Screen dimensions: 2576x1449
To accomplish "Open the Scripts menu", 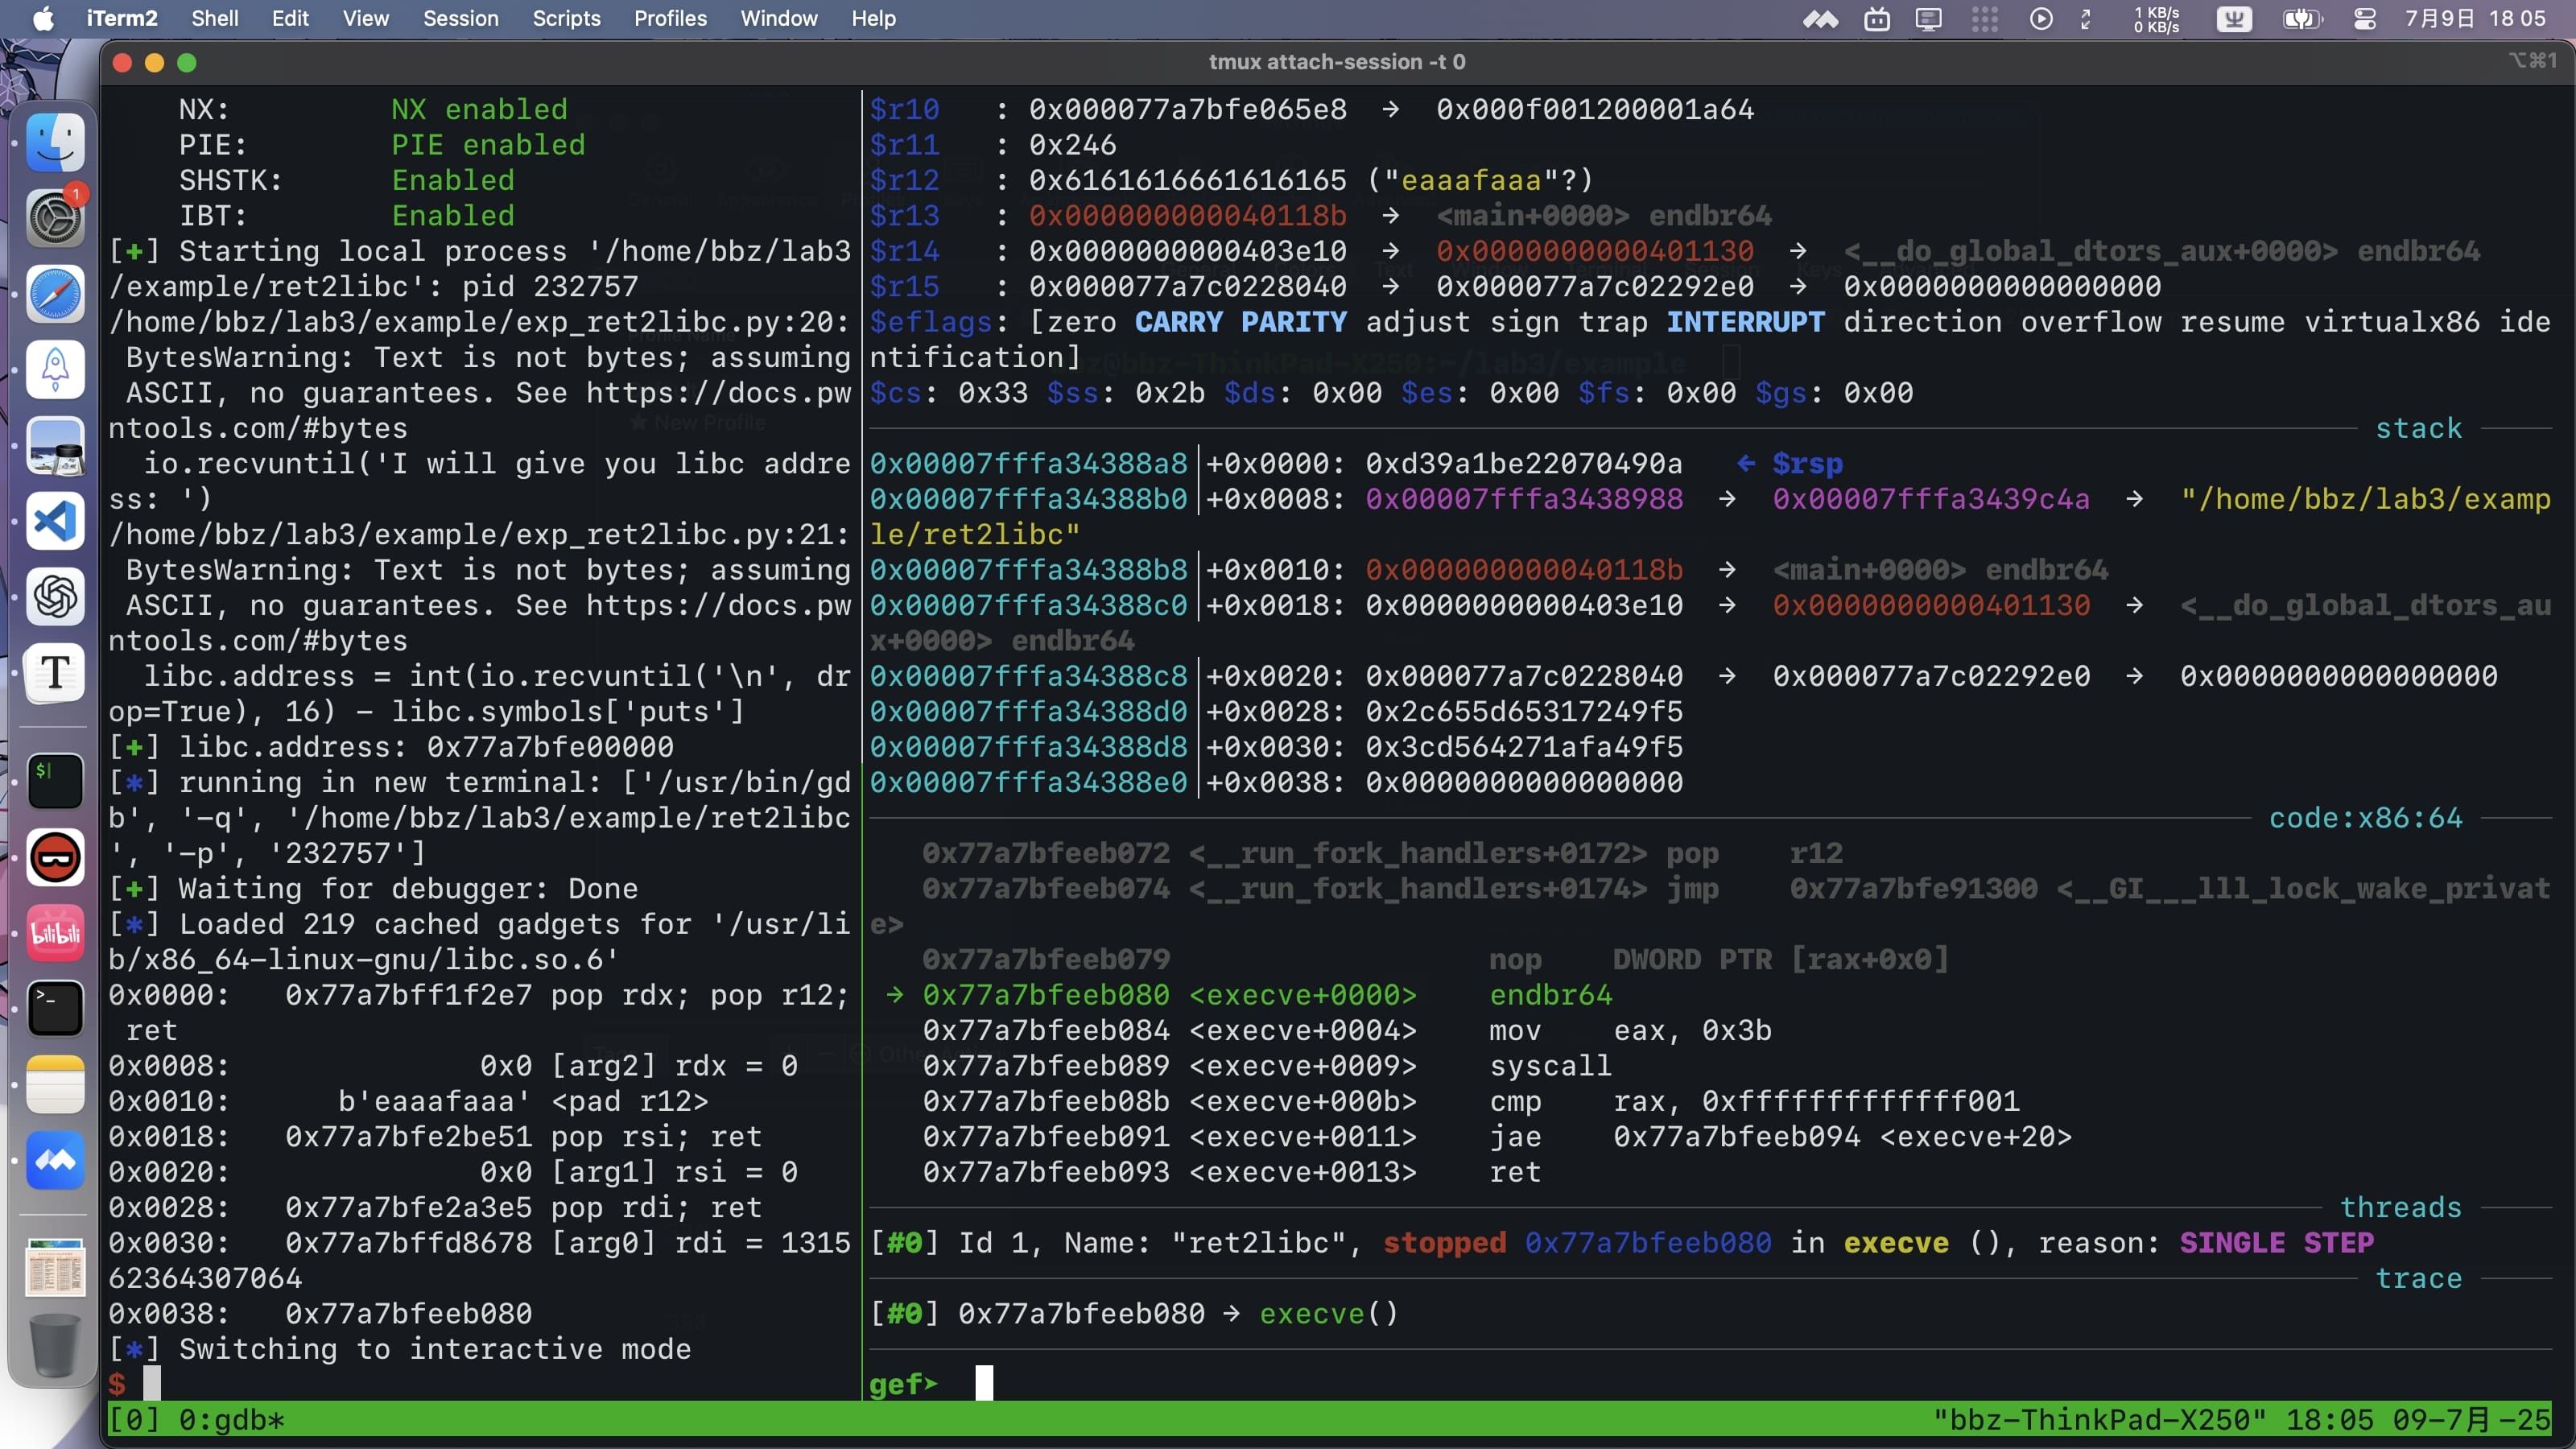I will [566, 18].
